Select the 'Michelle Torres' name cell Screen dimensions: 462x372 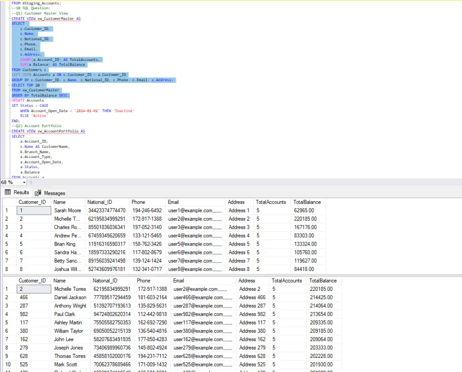point(70,289)
